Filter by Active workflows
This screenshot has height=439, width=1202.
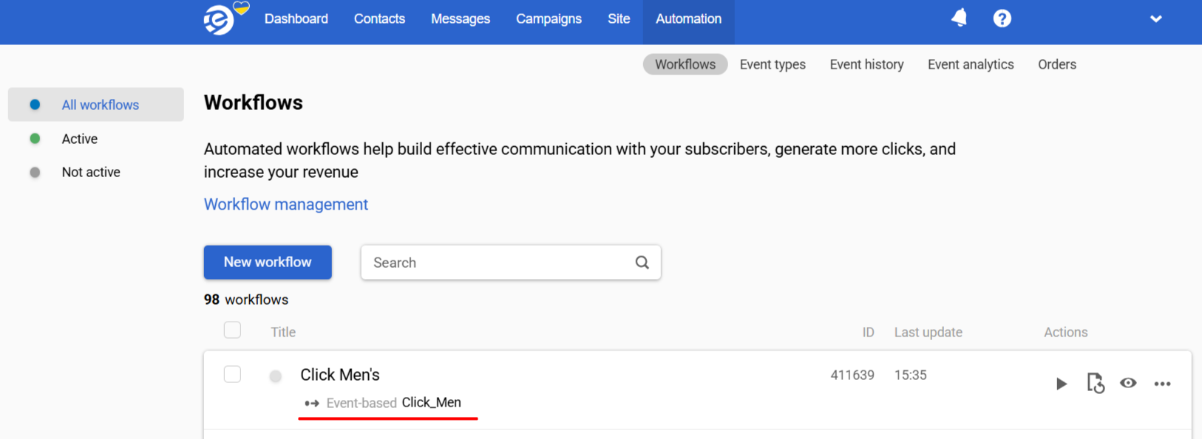[x=80, y=139]
